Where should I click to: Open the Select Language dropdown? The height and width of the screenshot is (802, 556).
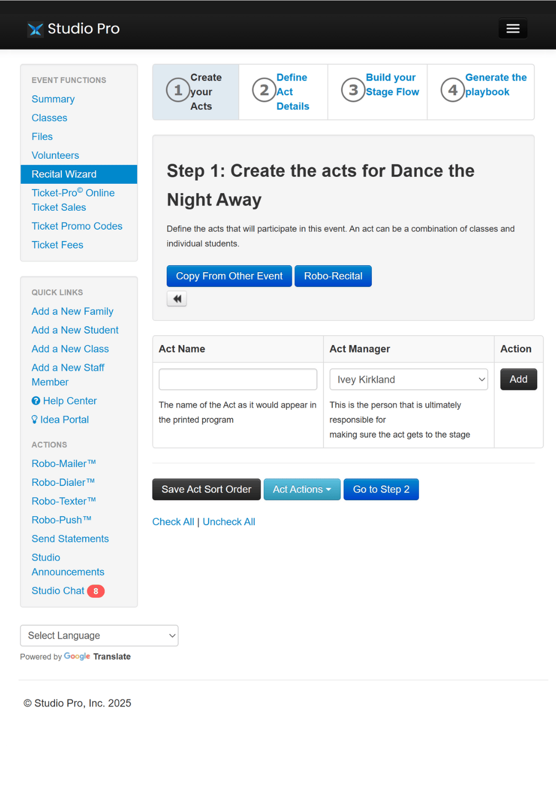[99, 636]
